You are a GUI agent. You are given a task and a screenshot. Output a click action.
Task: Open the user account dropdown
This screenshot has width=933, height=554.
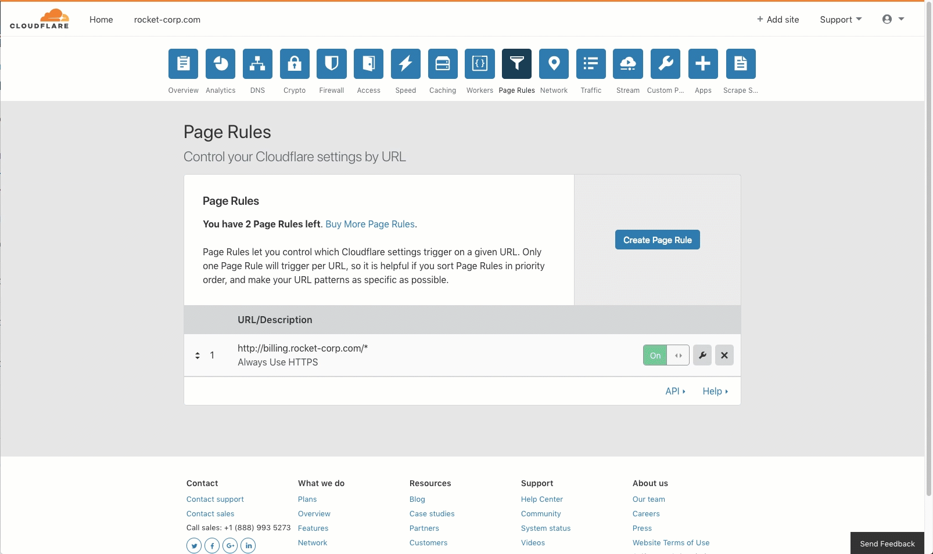tap(893, 19)
